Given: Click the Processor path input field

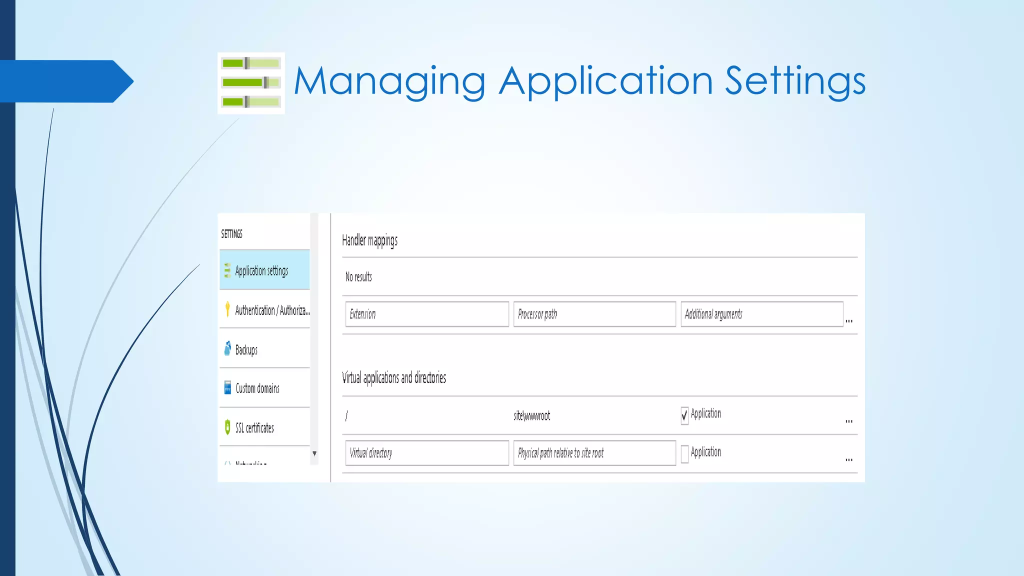Looking at the screenshot, I should tap(594, 314).
